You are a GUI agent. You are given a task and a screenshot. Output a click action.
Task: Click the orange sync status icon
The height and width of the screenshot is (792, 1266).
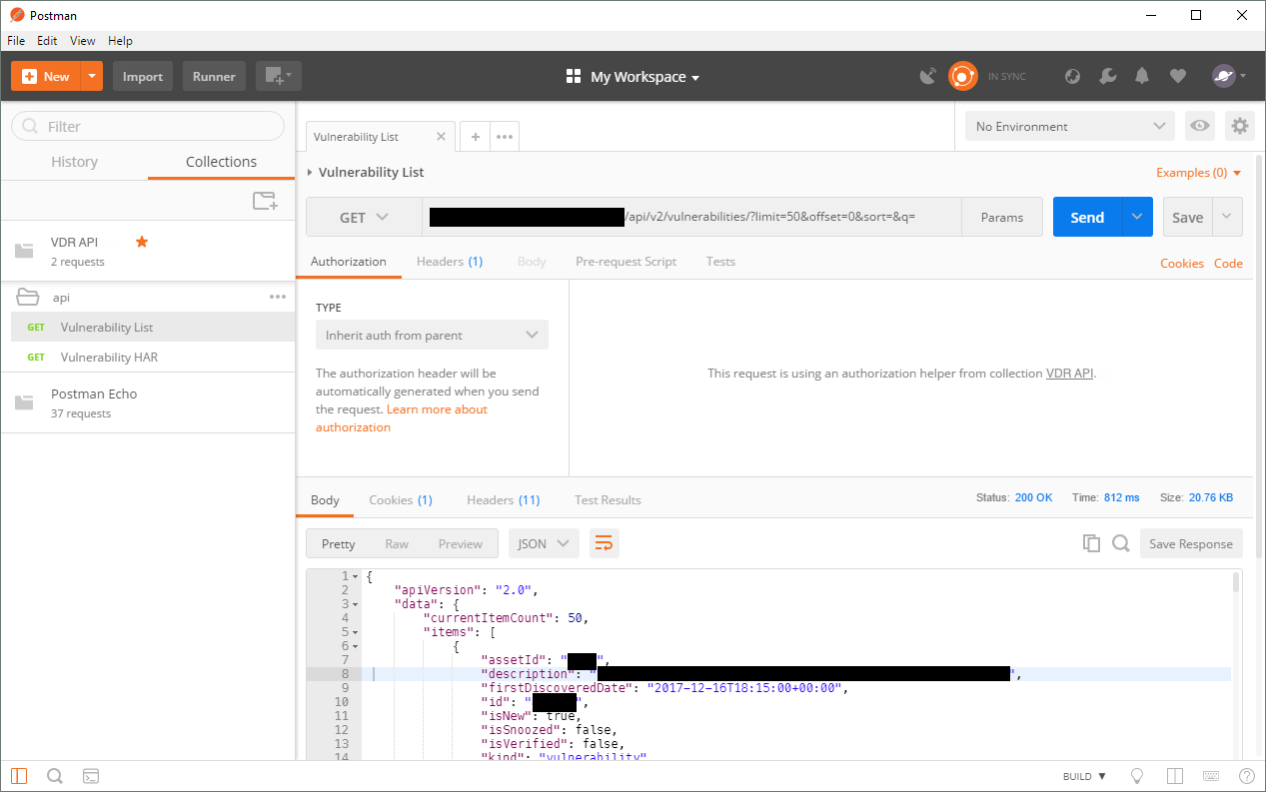(x=962, y=76)
